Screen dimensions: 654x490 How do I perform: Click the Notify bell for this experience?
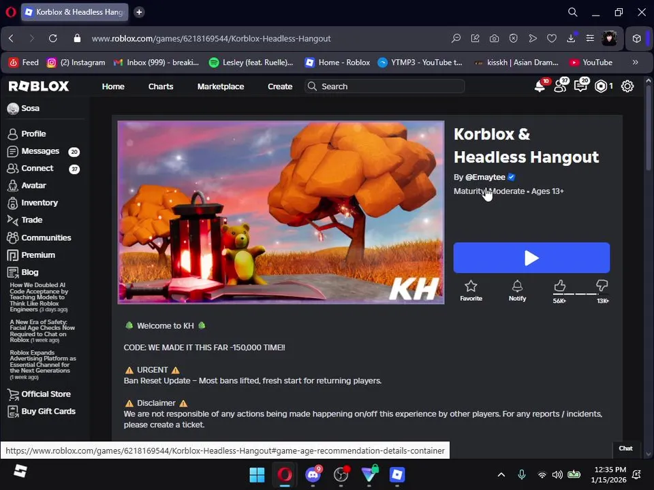tap(517, 291)
